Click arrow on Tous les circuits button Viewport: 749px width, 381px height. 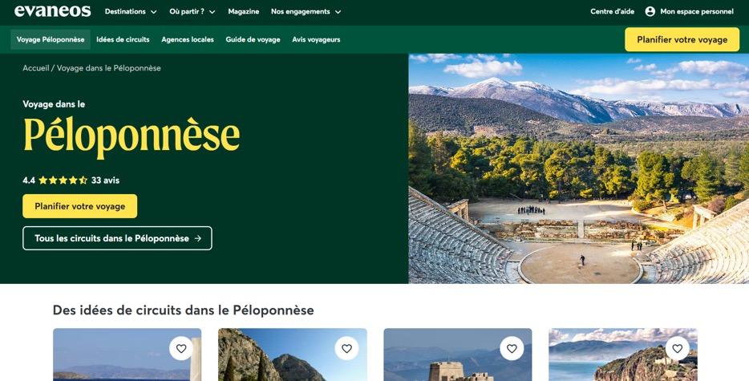(x=198, y=238)
